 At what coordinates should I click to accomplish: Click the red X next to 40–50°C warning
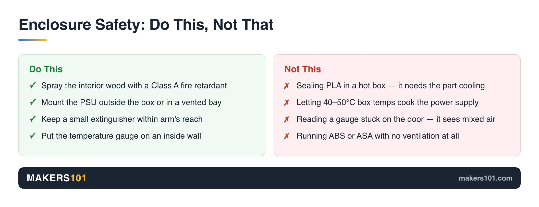pos(287,102)
